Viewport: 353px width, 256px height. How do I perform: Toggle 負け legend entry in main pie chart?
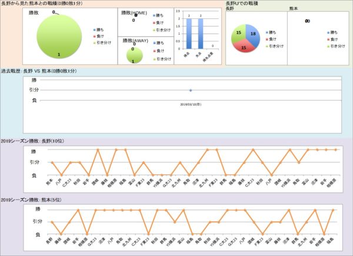(100, 36)
